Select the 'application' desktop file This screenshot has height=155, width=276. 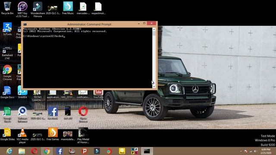pos(53,95)
